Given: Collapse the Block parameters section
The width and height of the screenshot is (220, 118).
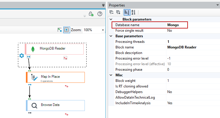Looking at the screenshot, I should [111, 19].
